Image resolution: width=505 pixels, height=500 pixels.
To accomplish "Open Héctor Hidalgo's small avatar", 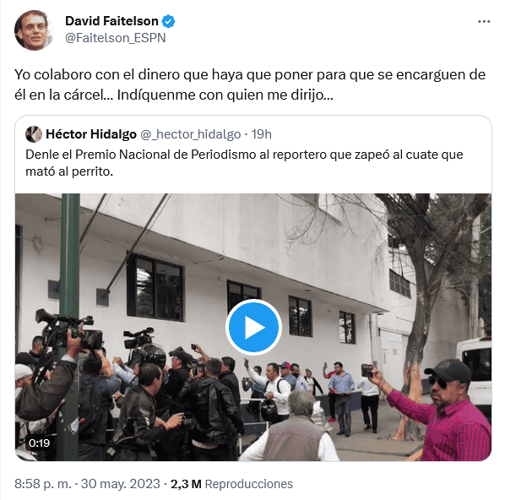I will click(x=34, y=134).
